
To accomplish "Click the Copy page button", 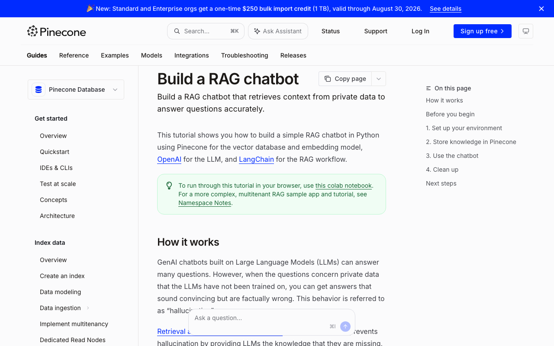I will (345, 79).
